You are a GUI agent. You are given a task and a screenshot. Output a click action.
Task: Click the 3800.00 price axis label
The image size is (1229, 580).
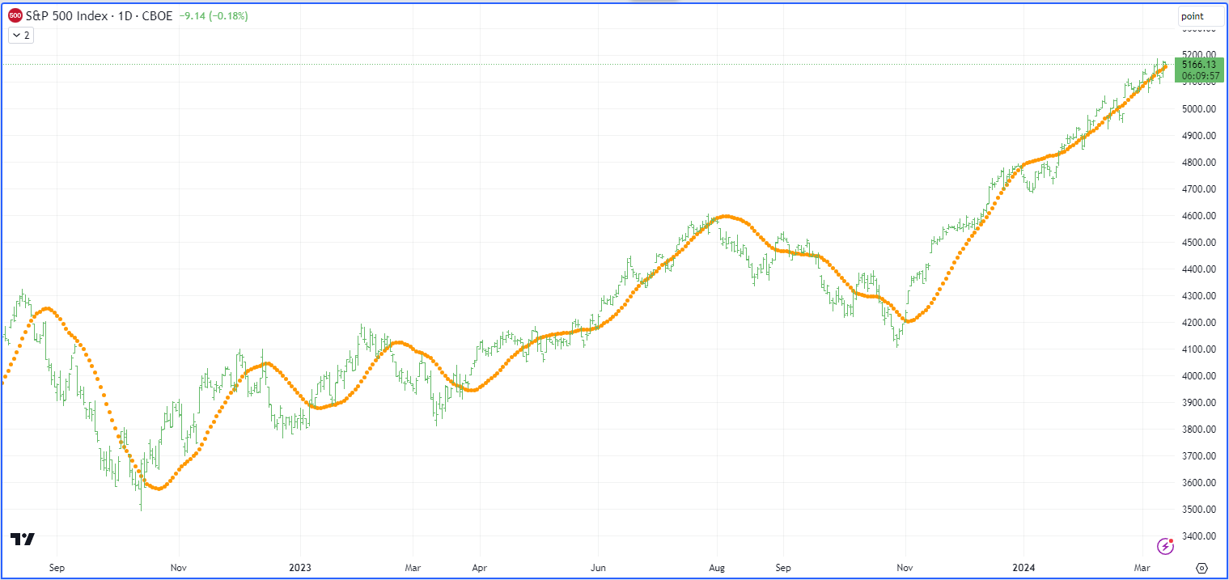[1200, 430]
